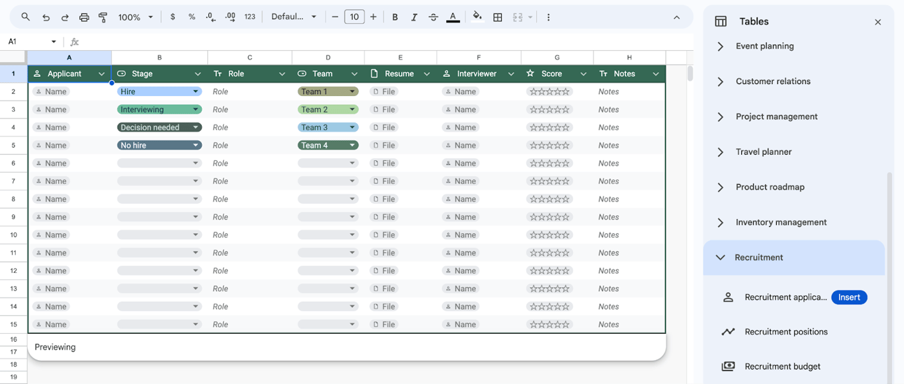Increase the font size
Screen dimensions: 904x384
[373, 17]
